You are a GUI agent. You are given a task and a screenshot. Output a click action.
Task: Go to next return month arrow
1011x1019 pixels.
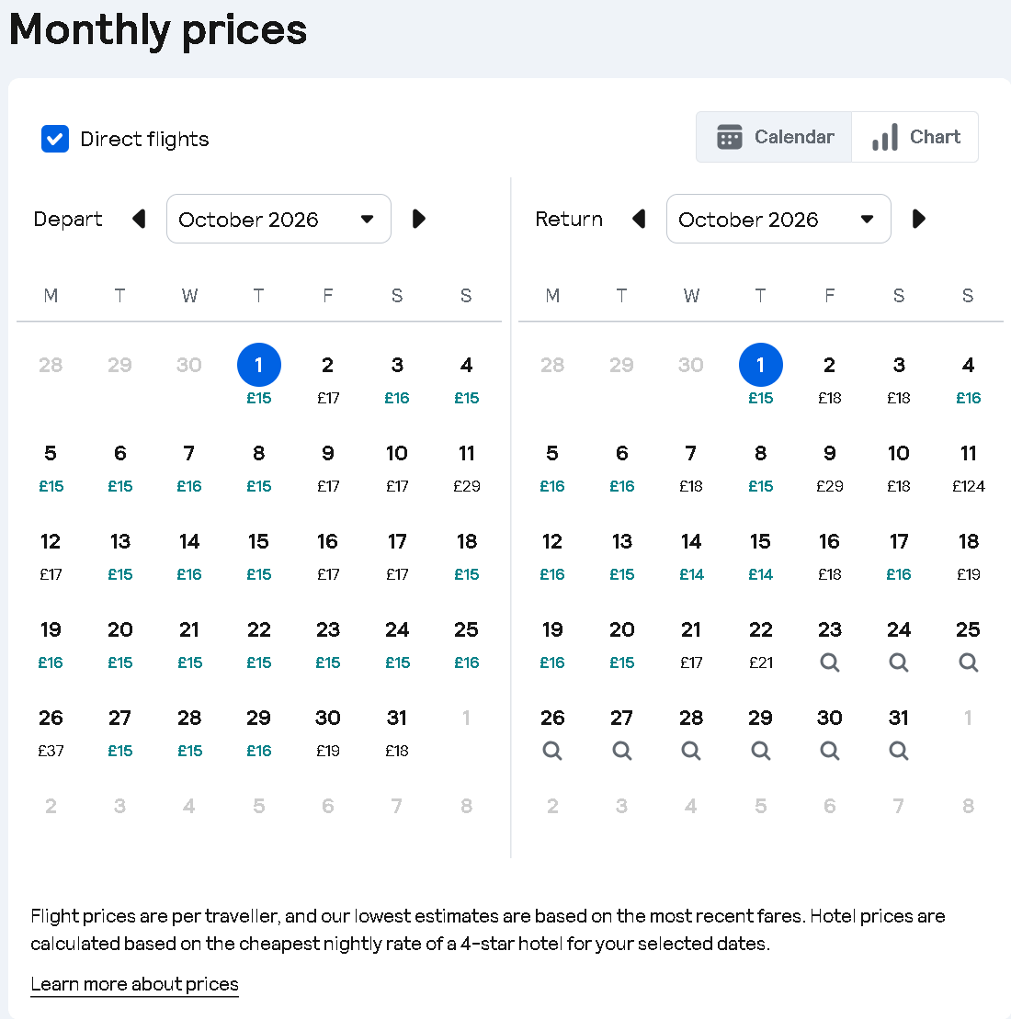[919, 219]
